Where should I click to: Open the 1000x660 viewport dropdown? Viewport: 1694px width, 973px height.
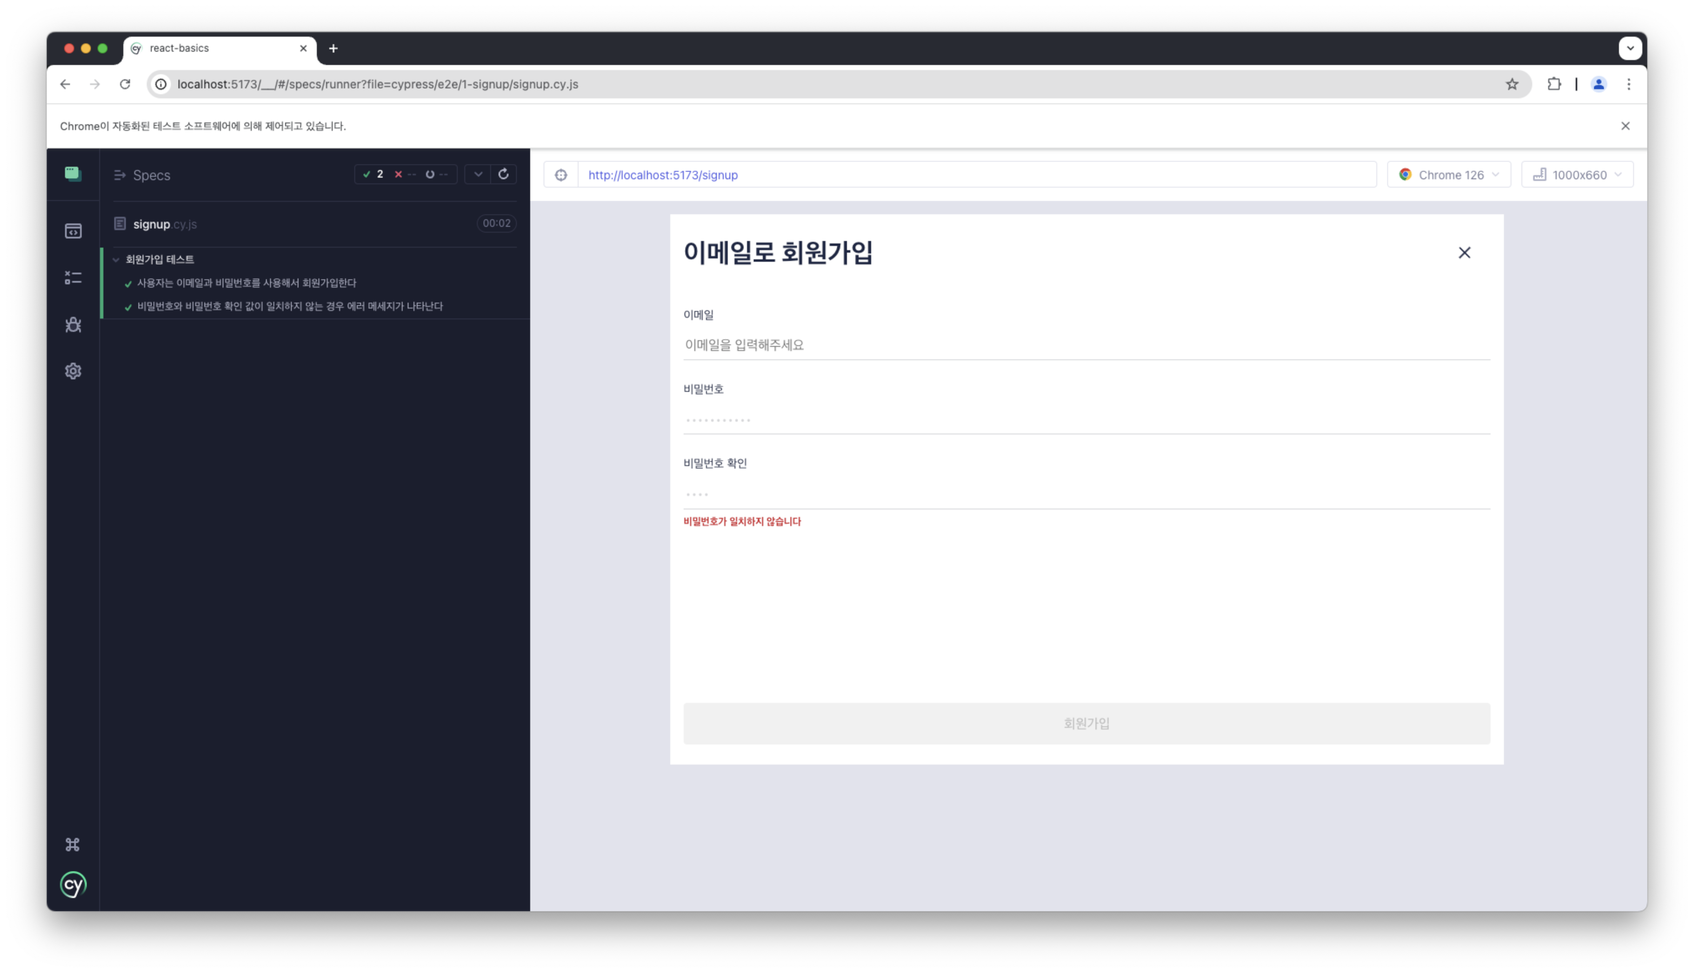tap(1576, 175)
